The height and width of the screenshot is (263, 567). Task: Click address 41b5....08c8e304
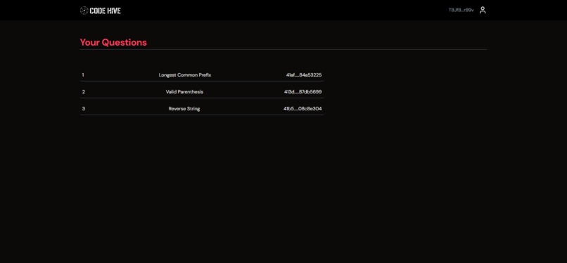point(302,109)
